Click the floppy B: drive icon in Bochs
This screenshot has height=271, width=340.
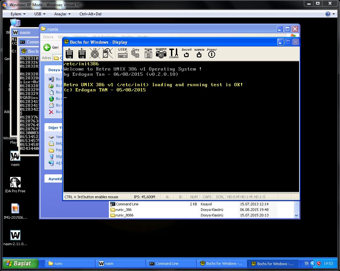(82, 53)
